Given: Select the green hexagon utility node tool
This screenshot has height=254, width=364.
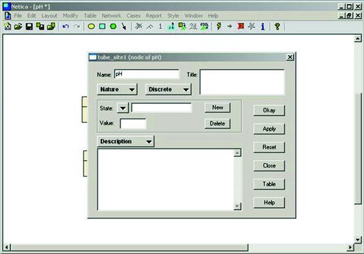Looking at the screenshot, I should [x=113, y=26].
